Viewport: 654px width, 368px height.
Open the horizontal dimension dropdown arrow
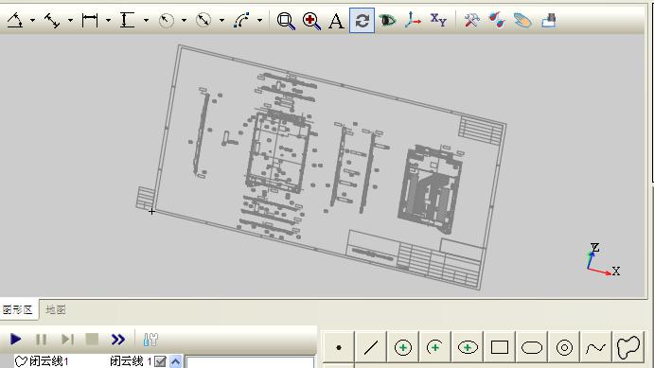(x=108, y=20)
